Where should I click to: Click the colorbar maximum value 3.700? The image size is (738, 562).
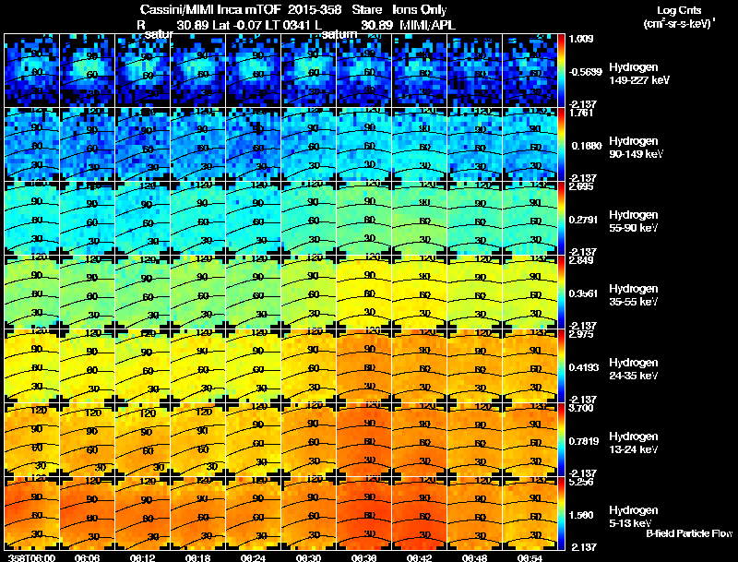[581, 408]
